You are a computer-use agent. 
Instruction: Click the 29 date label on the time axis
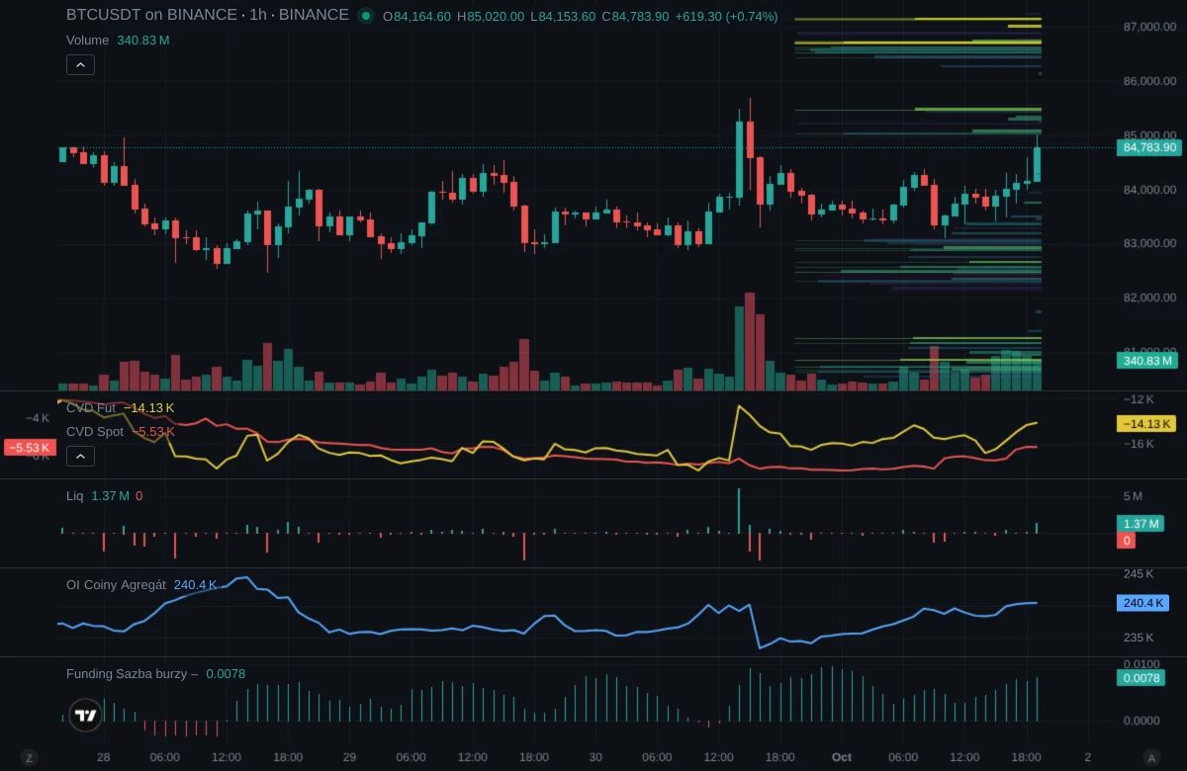(349, 757)
